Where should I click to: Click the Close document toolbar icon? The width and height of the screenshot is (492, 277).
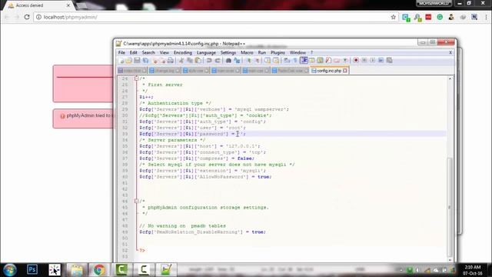click(155, 60)
